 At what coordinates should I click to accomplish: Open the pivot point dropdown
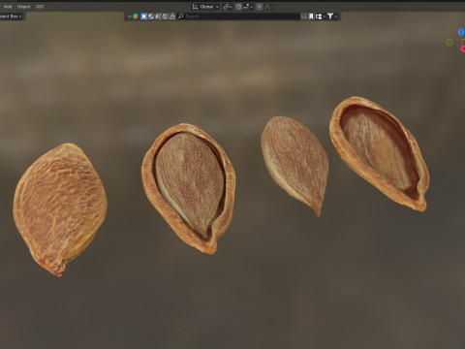coord(228,7)
